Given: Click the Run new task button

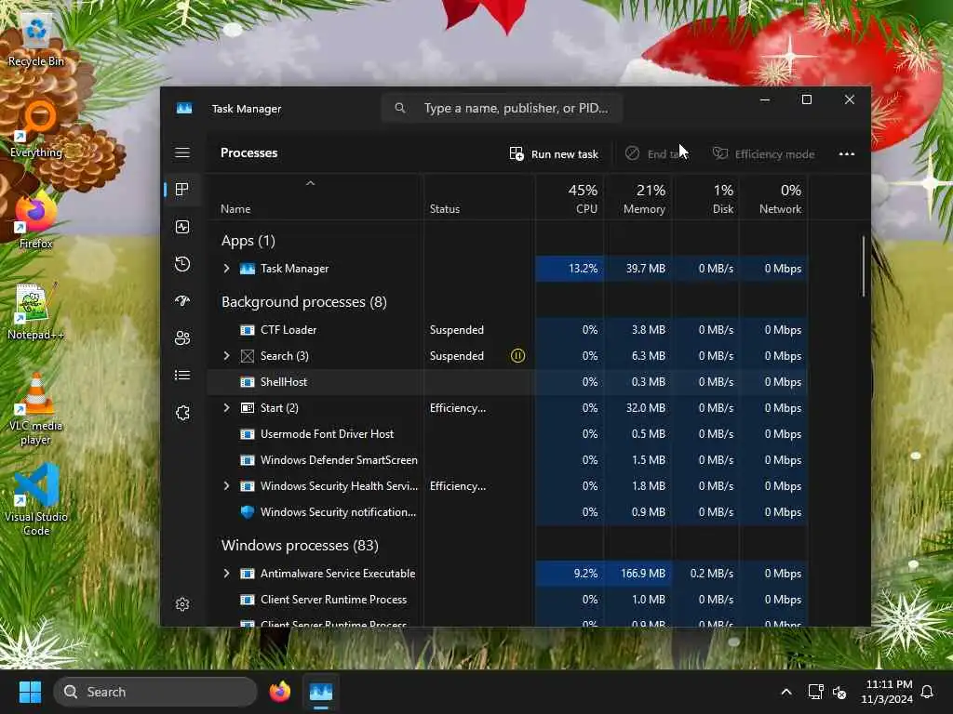Looking at the screenshot, I should [x=554, y=154].
